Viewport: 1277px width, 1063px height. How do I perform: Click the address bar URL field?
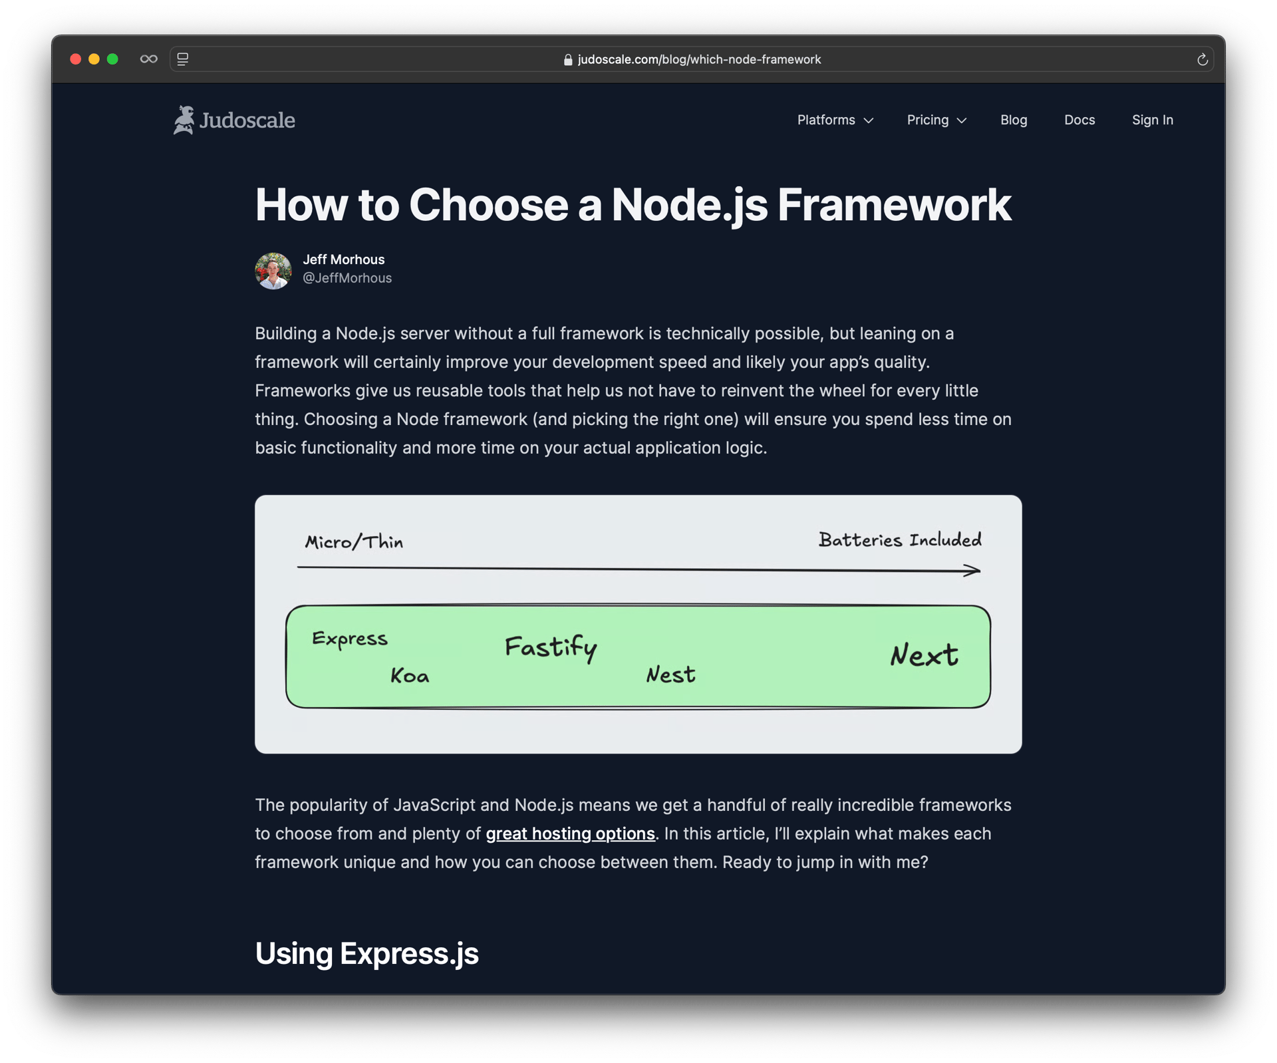(x=698, y=59)
